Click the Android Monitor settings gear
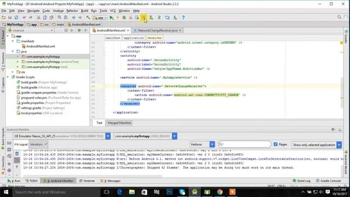Screen dimensions: 350x197 pyautogui.click(x=333, y=129)
